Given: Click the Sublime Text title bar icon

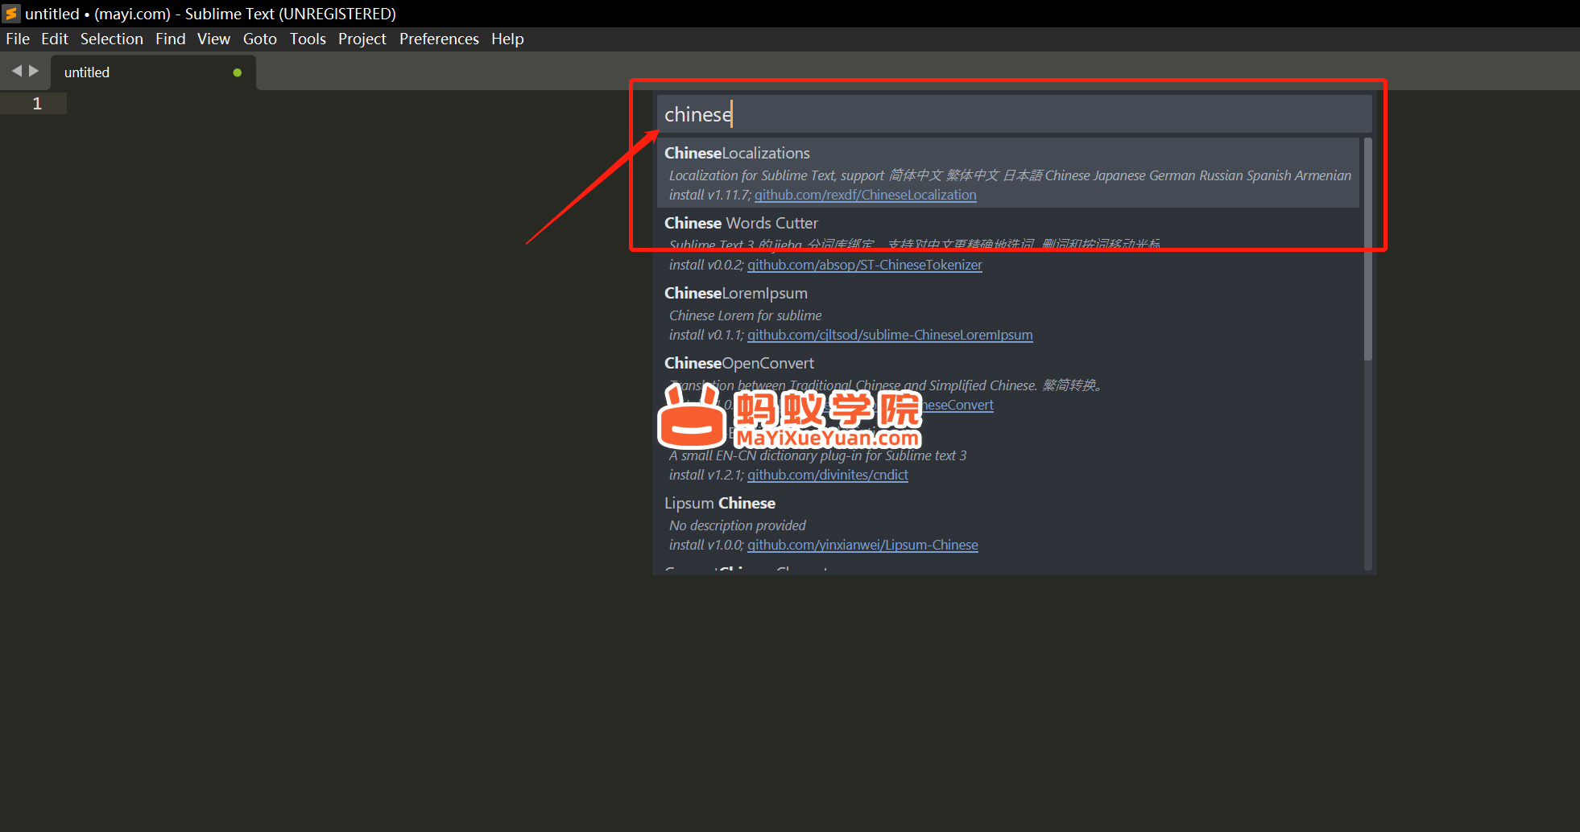Looking at the screenshot, I should [x=11, y=14].
